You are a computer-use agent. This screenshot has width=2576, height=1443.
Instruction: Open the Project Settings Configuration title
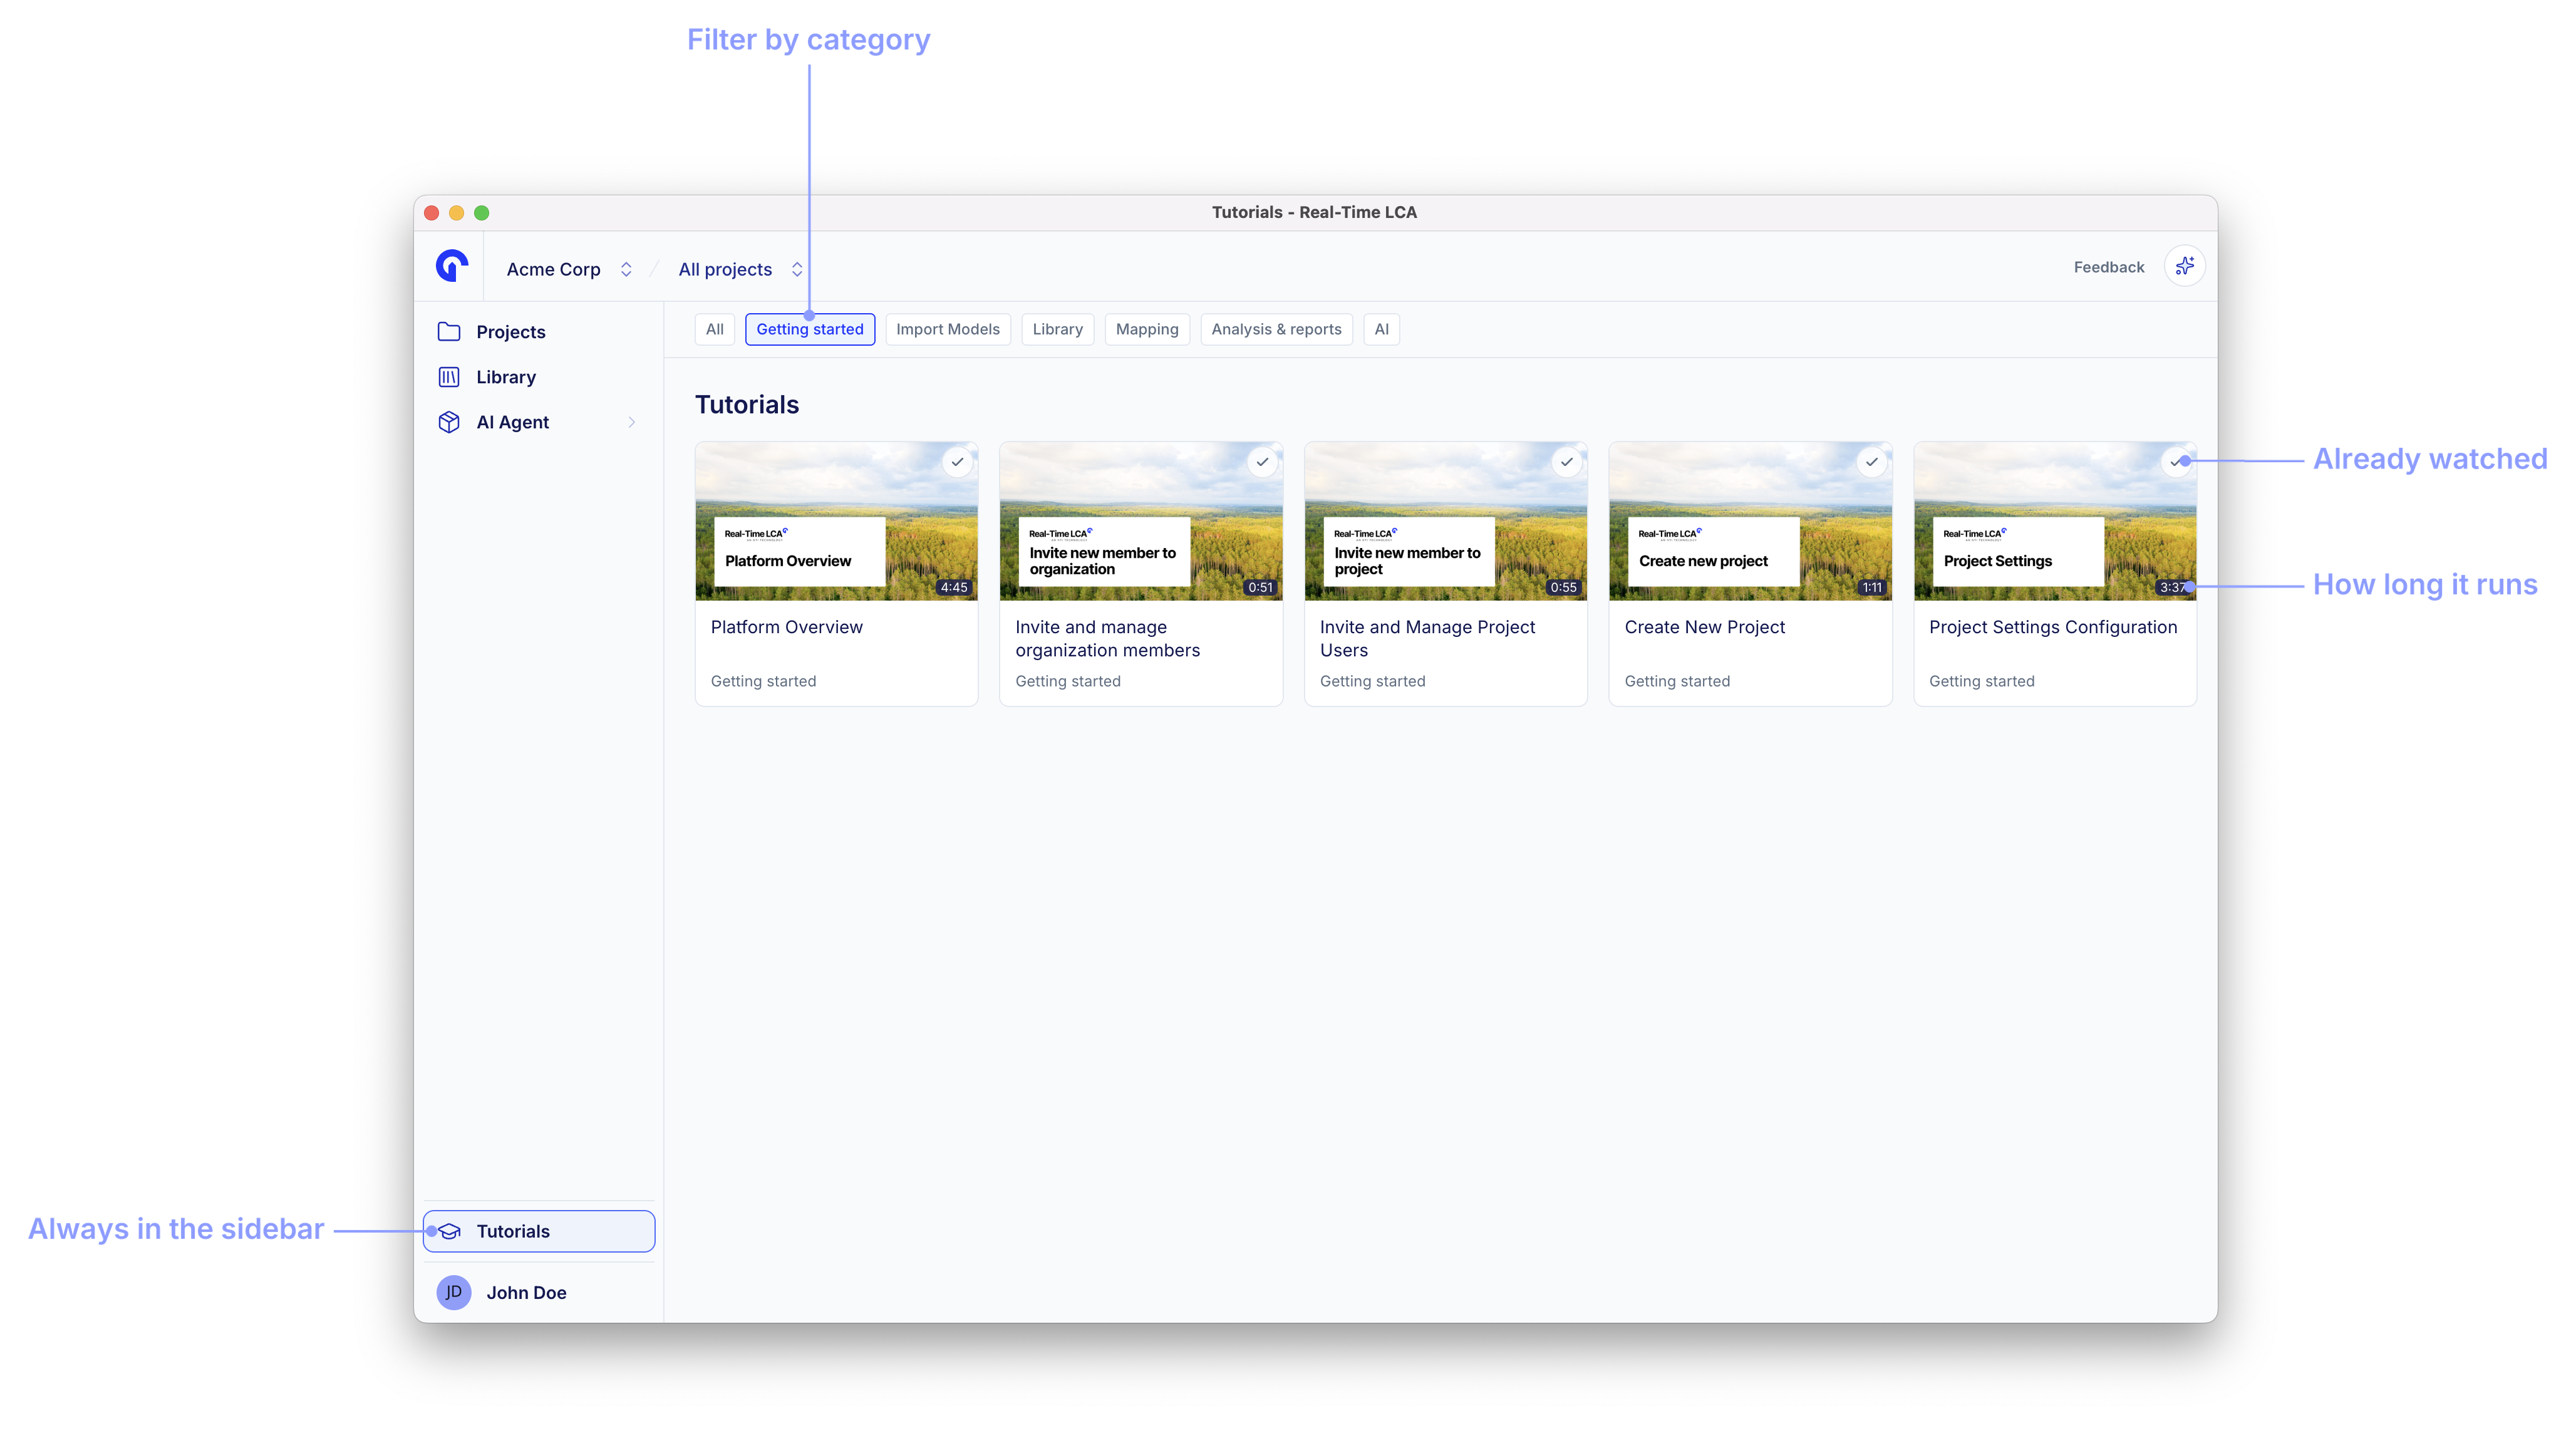pos(2052,627)
